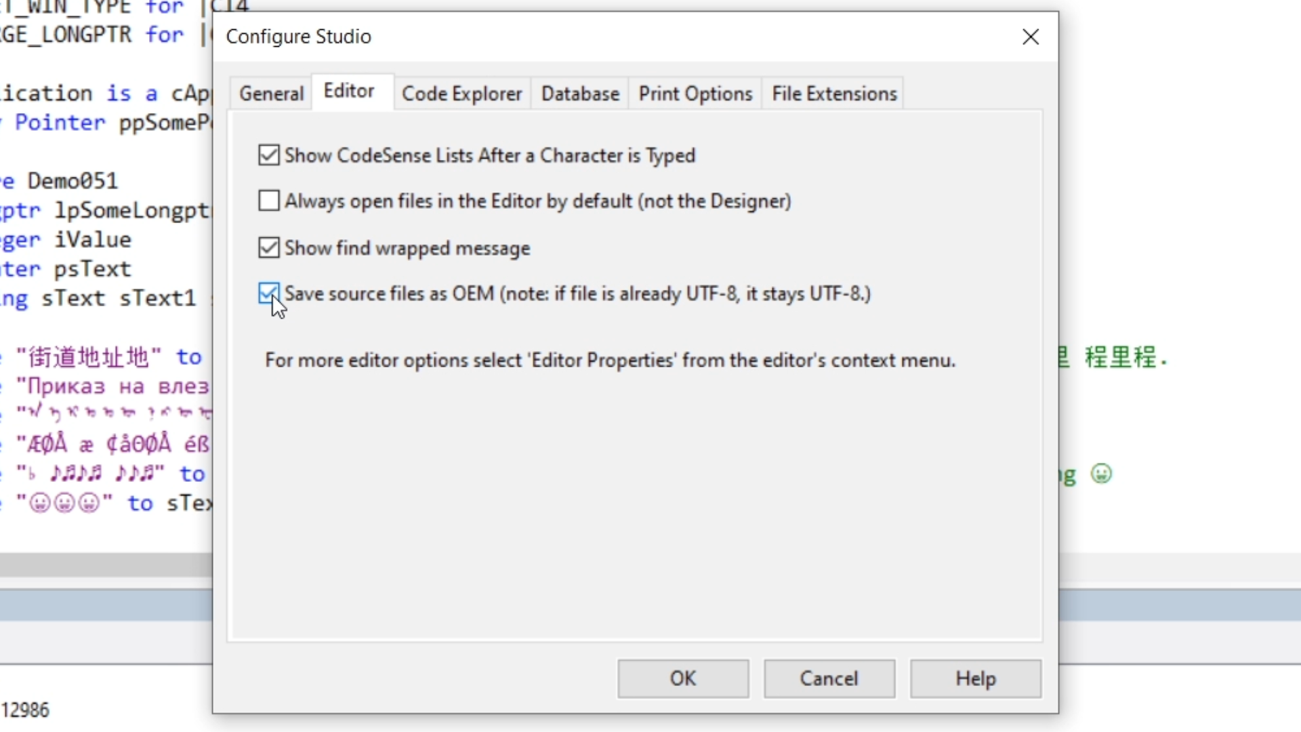The height and width of the screenshot is (732, 1301).
Task: Select the Editor tab
Action: coord(349,91)
